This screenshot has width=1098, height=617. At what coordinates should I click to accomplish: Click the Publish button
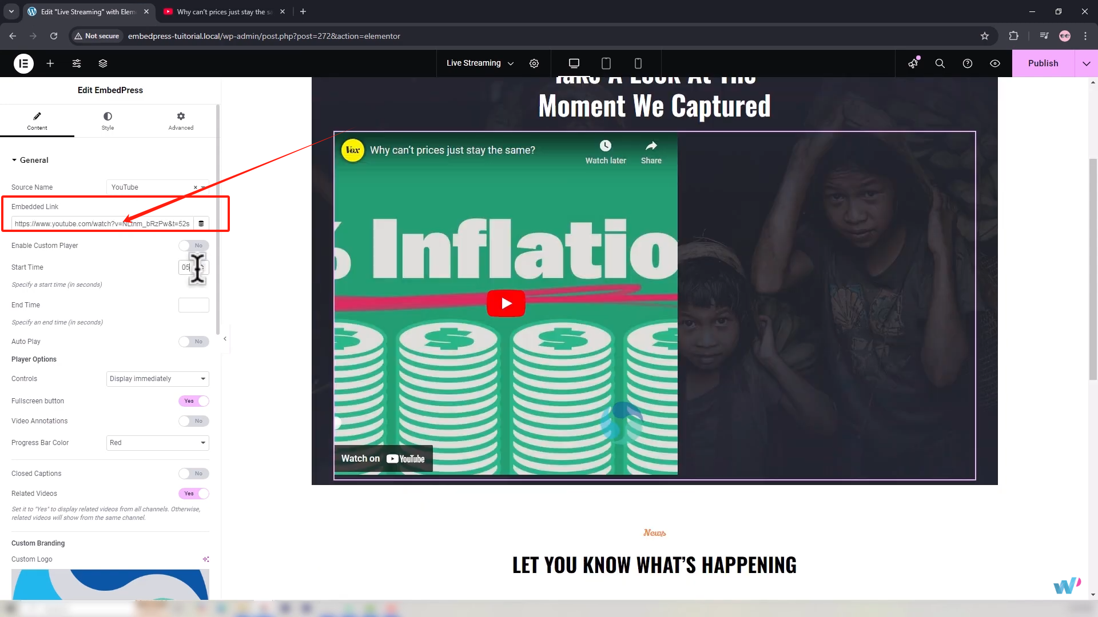coord(1043,63)
